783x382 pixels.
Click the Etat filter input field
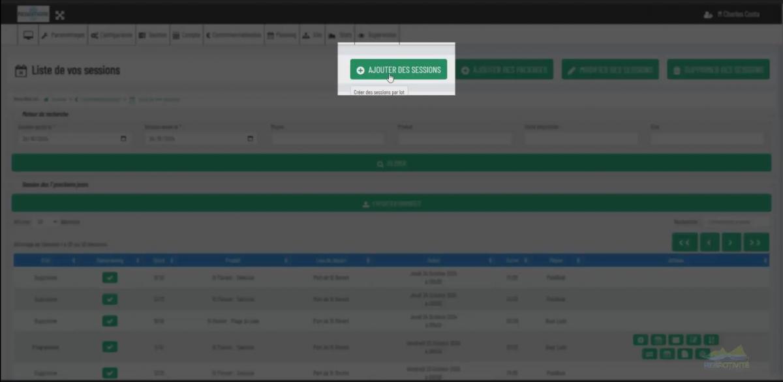pos(707,139)
